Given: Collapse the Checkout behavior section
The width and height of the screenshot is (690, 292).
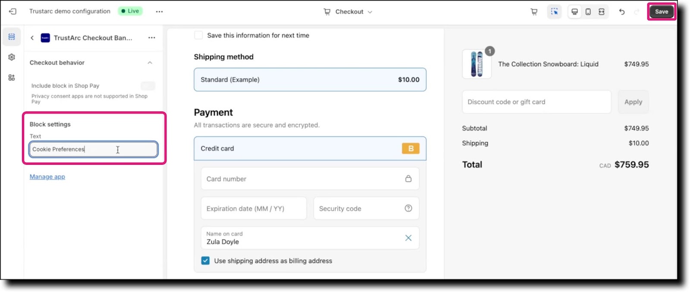Looking at the screenshot, I should pos(150,63).
